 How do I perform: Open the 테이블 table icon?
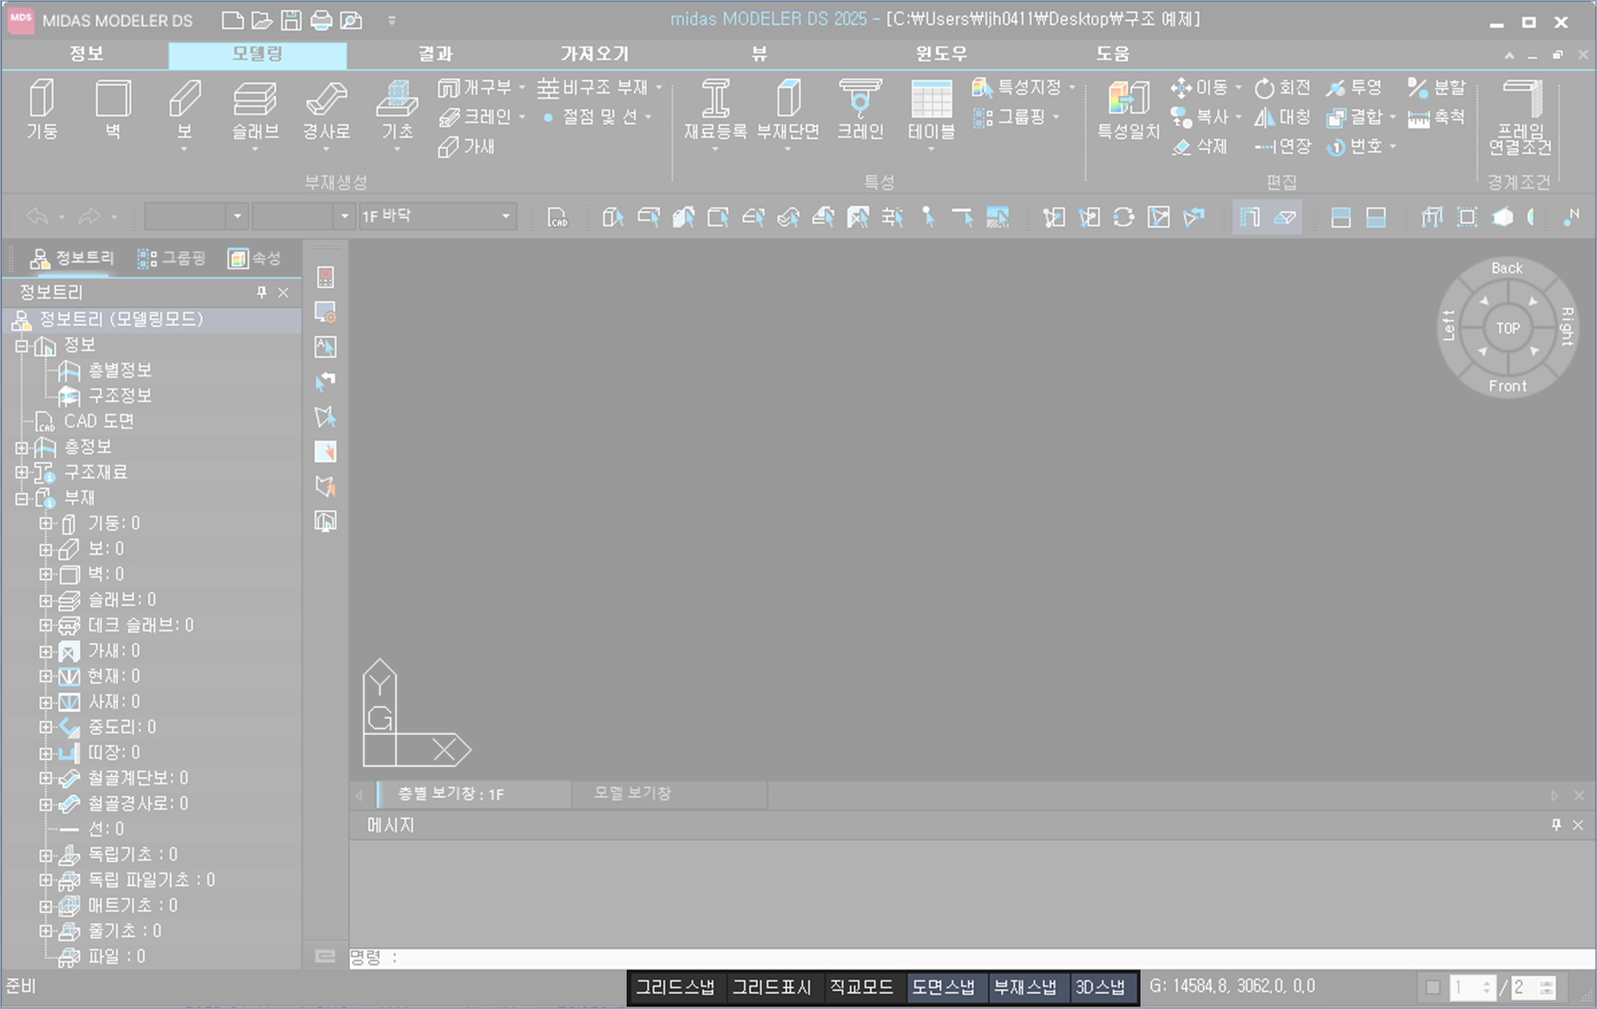click(931, 99)
